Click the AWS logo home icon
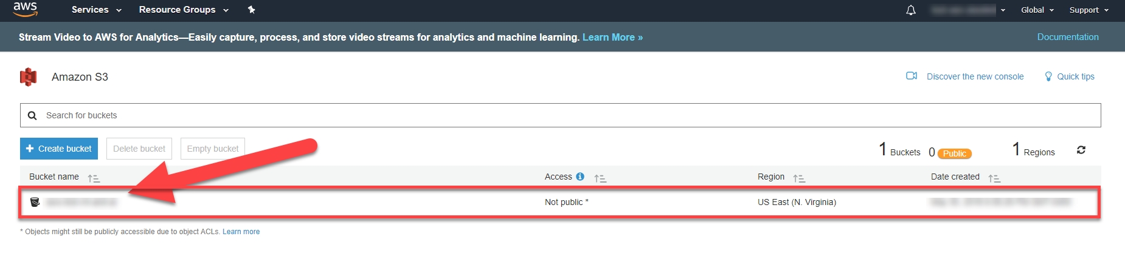 click(25, 9)
